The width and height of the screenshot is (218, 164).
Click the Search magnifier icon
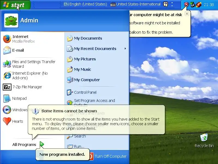click(x=70, y=136)
